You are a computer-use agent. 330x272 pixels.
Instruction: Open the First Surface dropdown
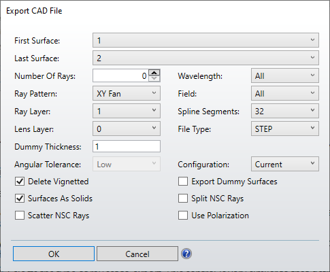click(x=205, y=40)
